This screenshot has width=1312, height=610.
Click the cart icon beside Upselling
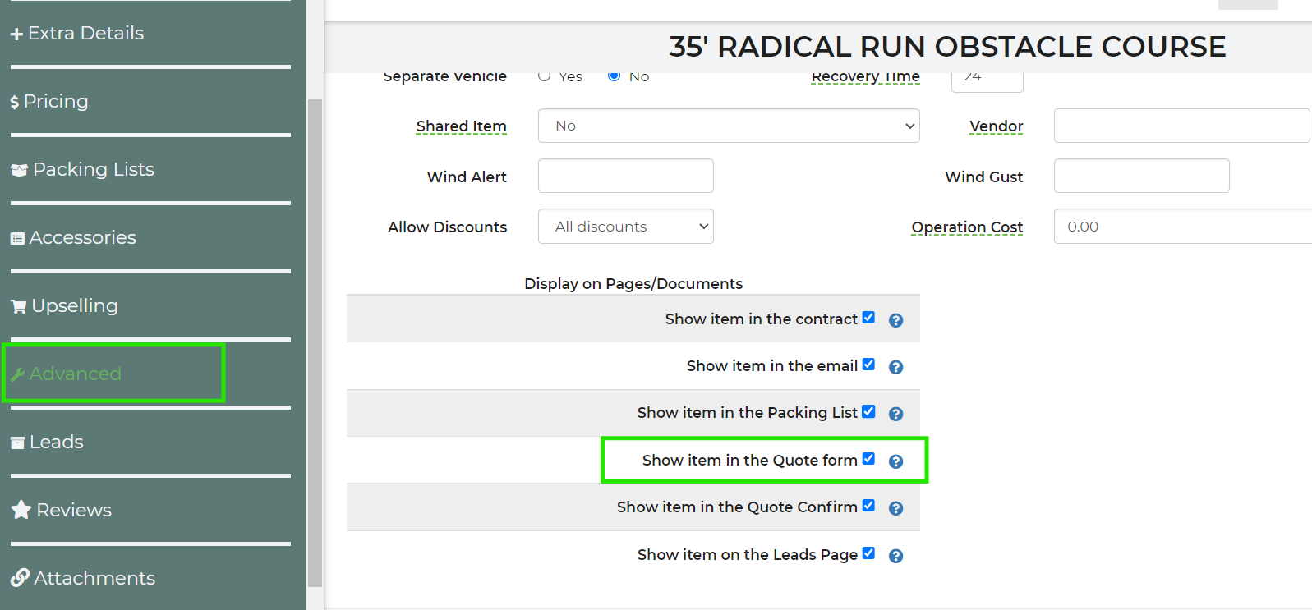(18, 307)
